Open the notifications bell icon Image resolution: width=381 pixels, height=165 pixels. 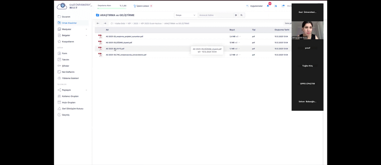[x=268, y=6]
